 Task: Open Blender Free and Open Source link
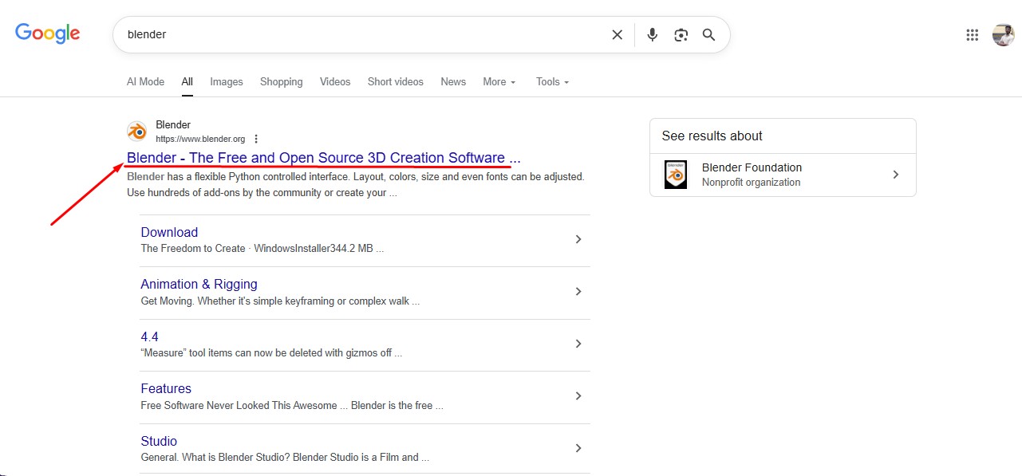pos(323,158)
